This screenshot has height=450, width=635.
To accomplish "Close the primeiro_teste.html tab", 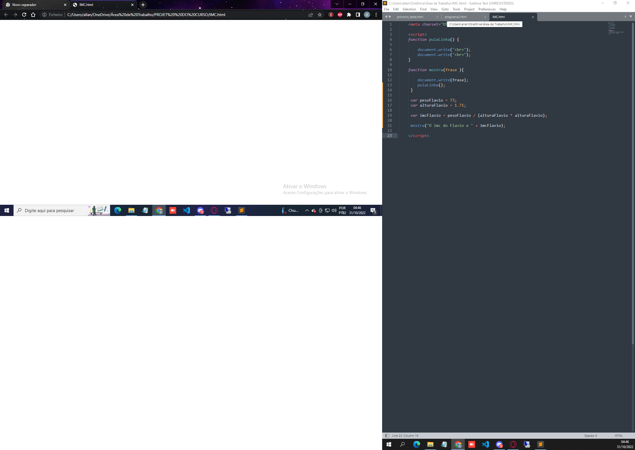I will 437,17.
